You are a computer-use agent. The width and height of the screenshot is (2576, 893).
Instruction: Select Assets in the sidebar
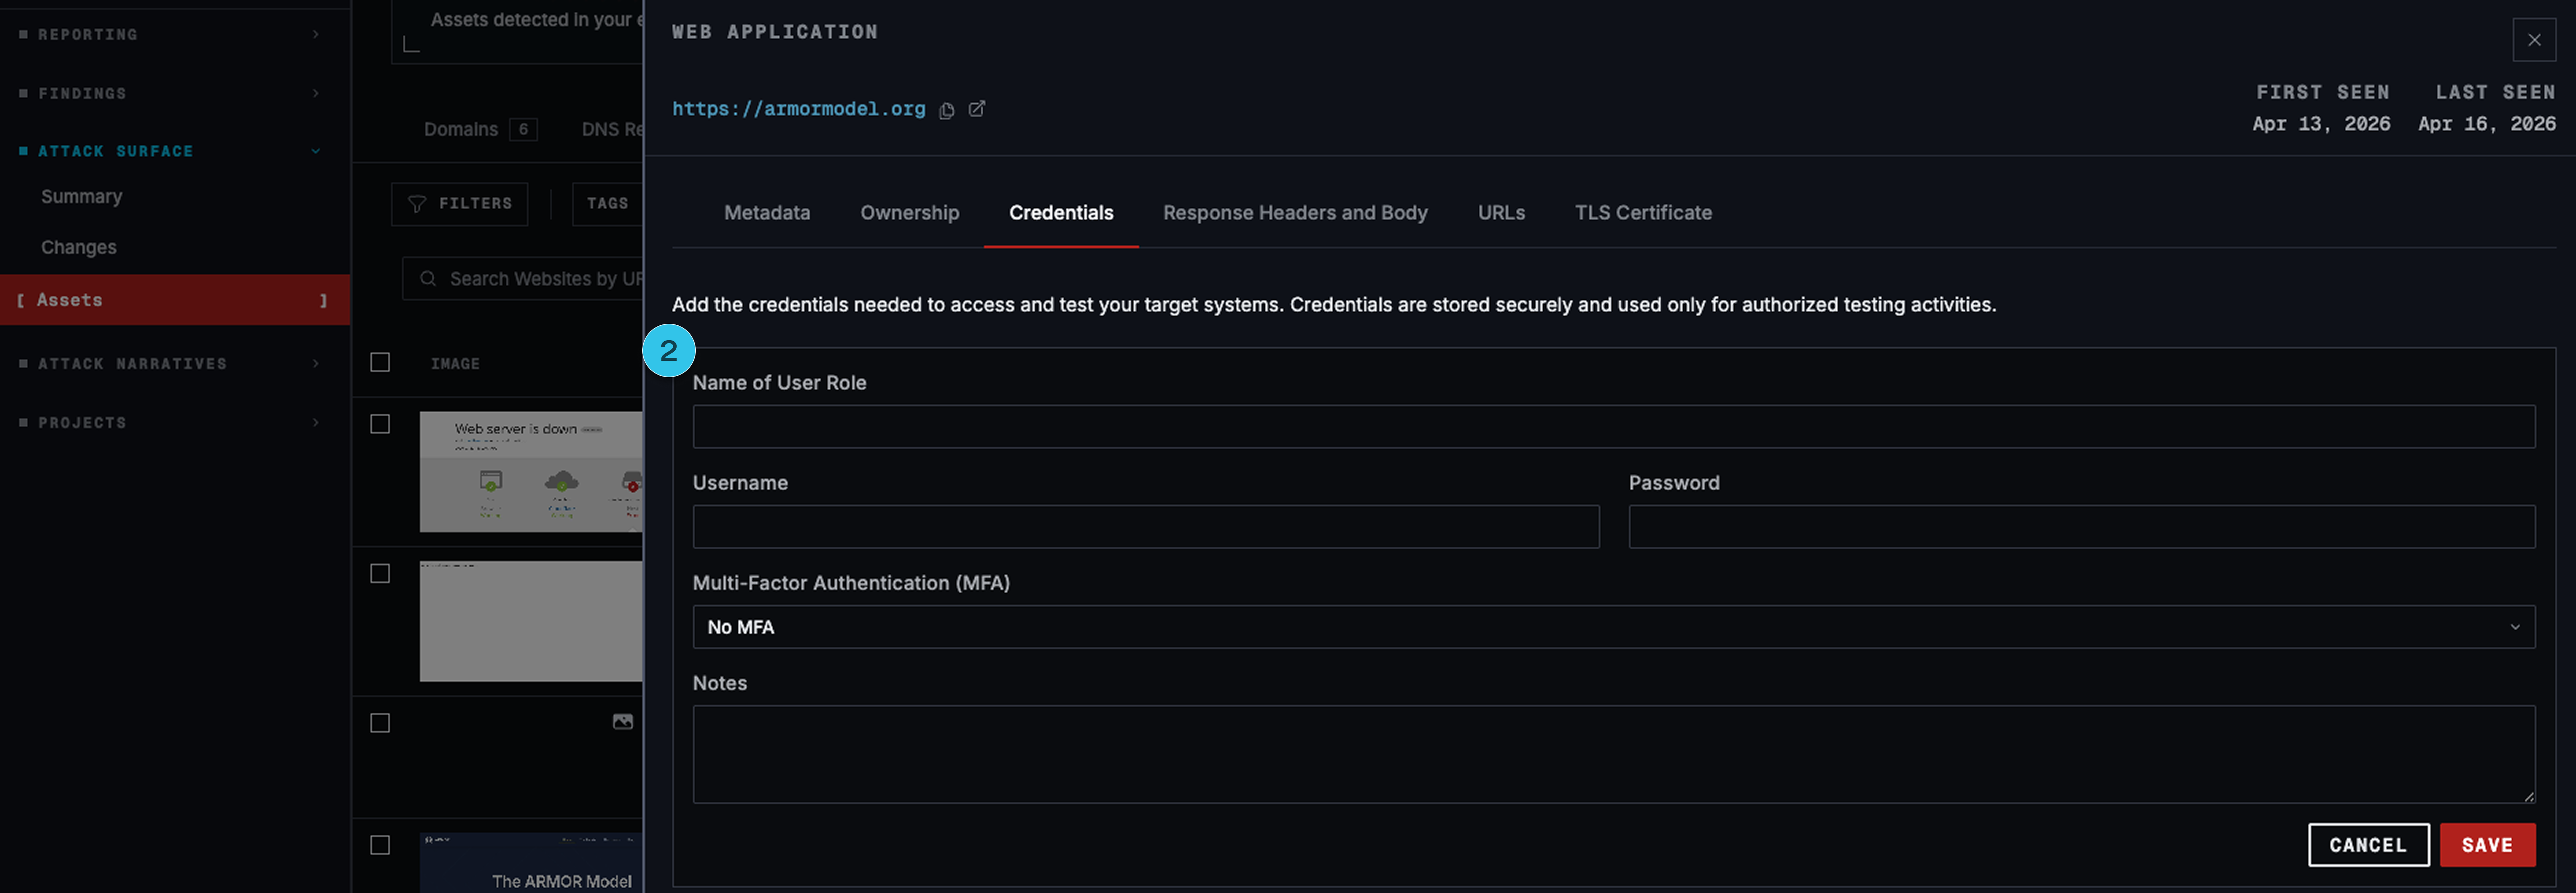[x=175, y=300]
